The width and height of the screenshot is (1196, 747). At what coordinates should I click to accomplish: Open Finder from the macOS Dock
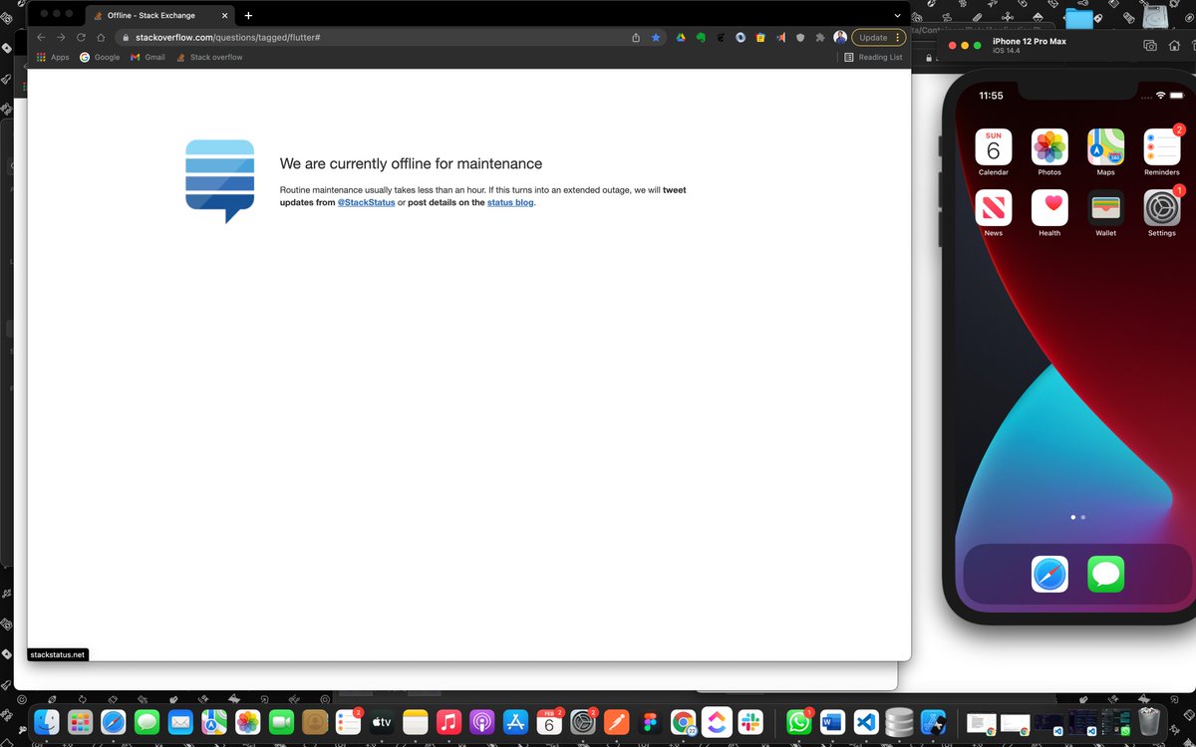(x=46, y=722)
